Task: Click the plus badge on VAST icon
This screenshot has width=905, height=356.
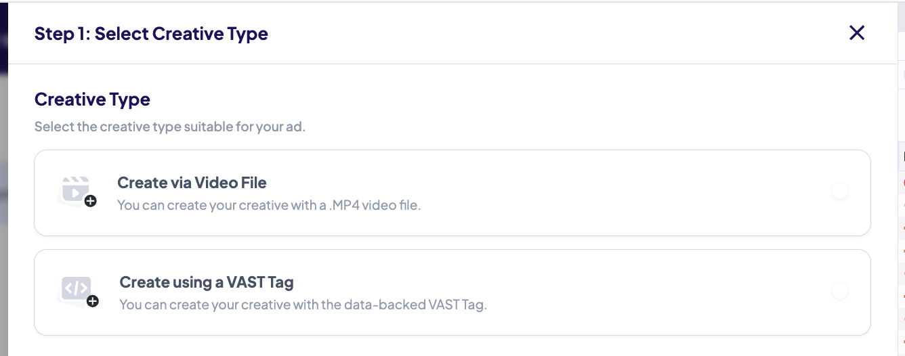Action: click(x=93, y=301)
